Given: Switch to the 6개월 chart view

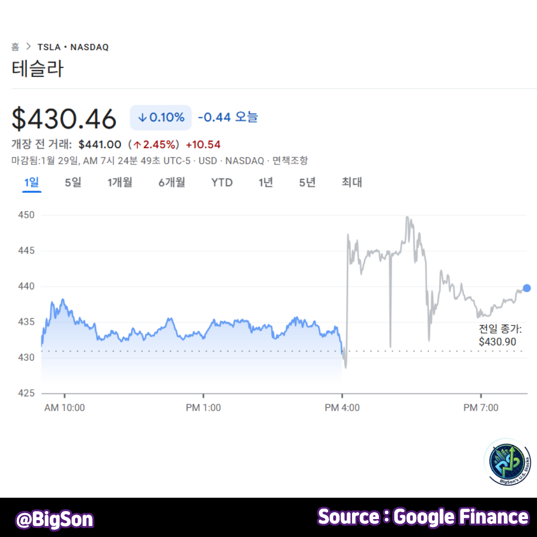Looking at the screenshot, I should point(171,182).
